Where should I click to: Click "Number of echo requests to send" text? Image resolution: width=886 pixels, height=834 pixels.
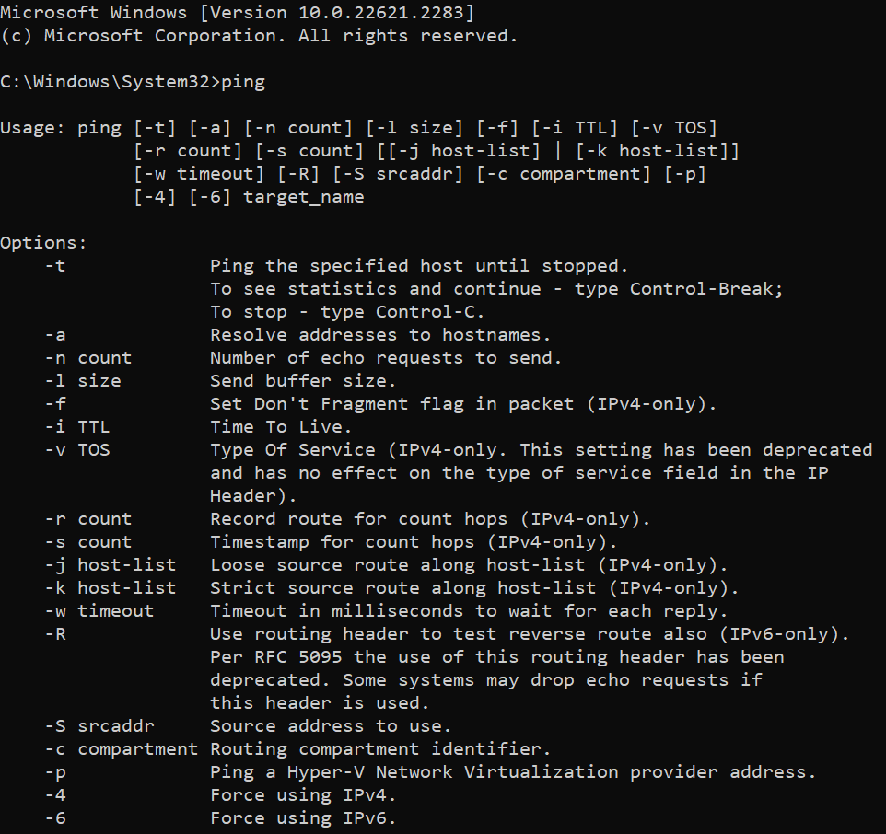[x=386, y=358]
